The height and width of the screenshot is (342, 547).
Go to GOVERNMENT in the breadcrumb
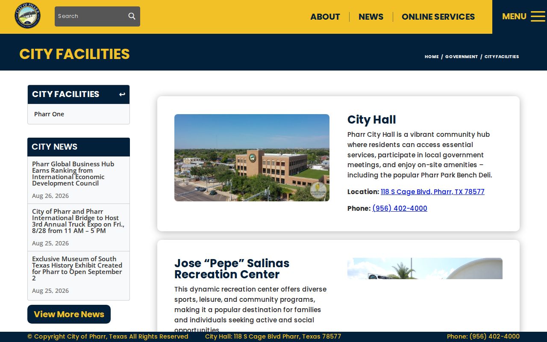[462, 56]
